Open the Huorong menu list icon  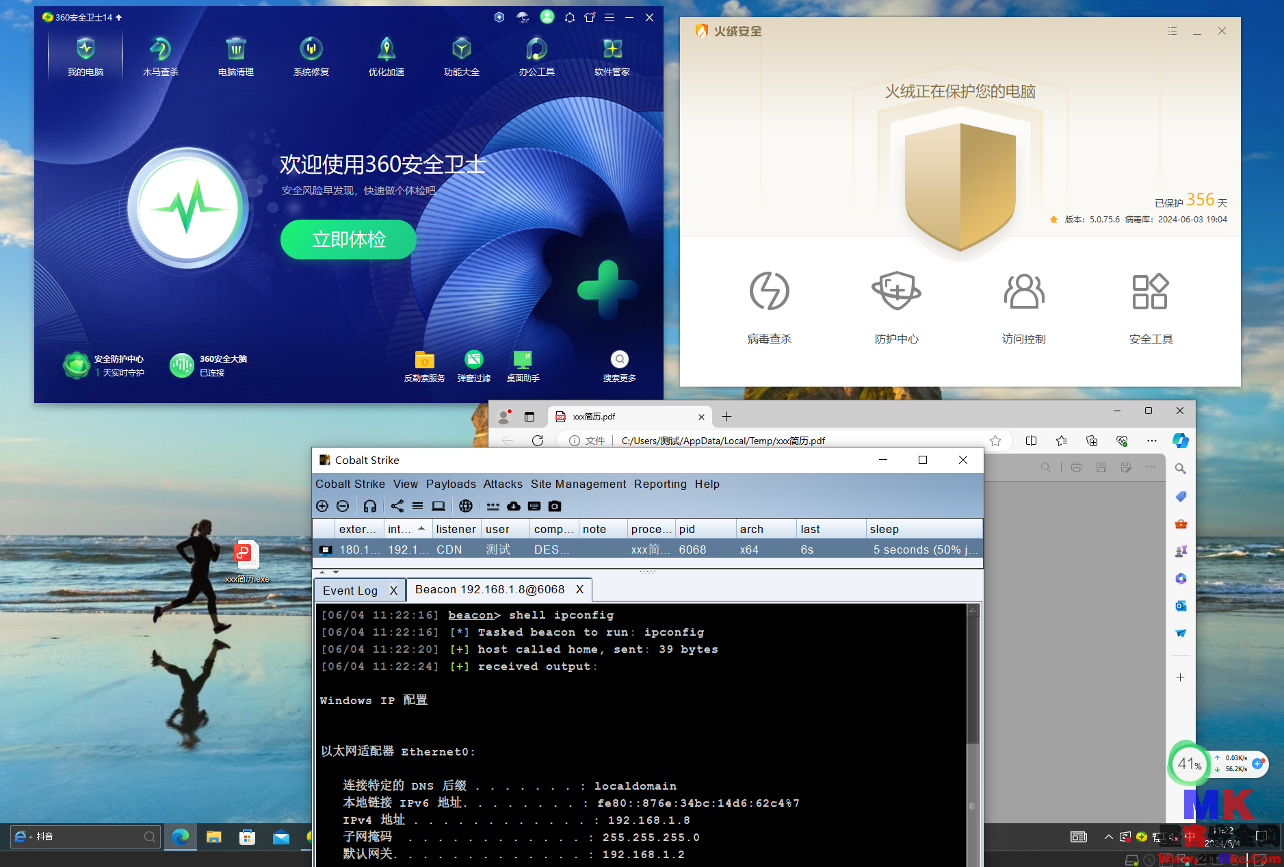tap(1172, 31)
